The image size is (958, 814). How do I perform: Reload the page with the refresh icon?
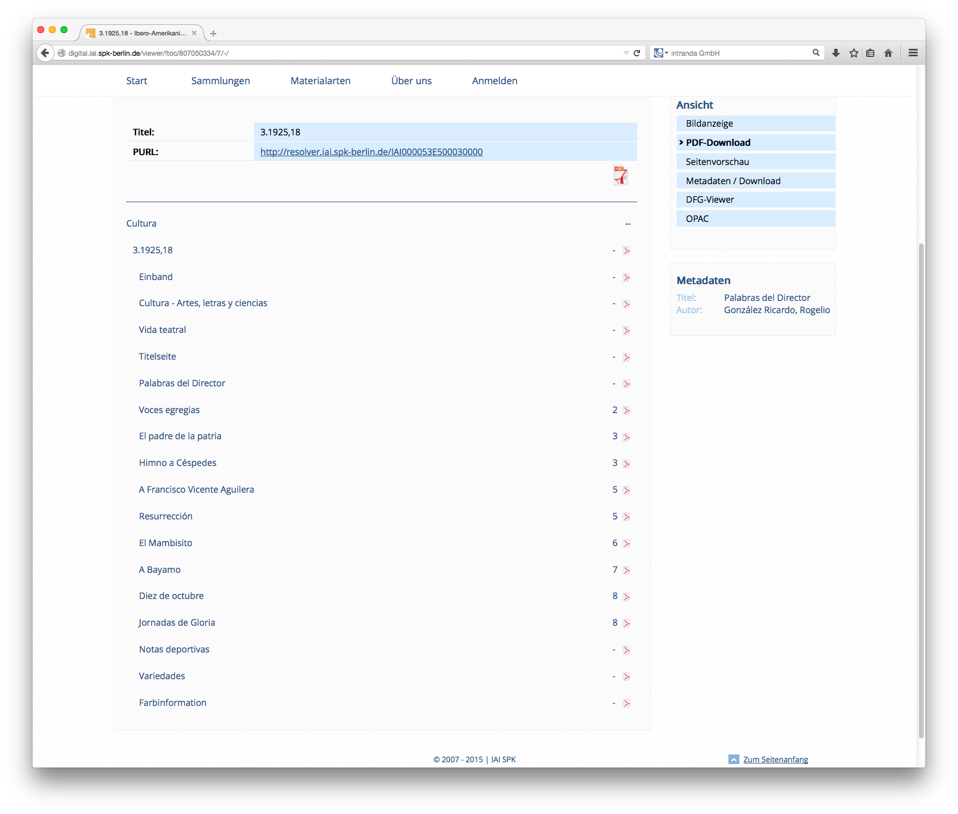[637, 53]
